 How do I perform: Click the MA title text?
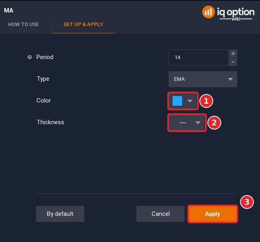click(x=8, y=10)
